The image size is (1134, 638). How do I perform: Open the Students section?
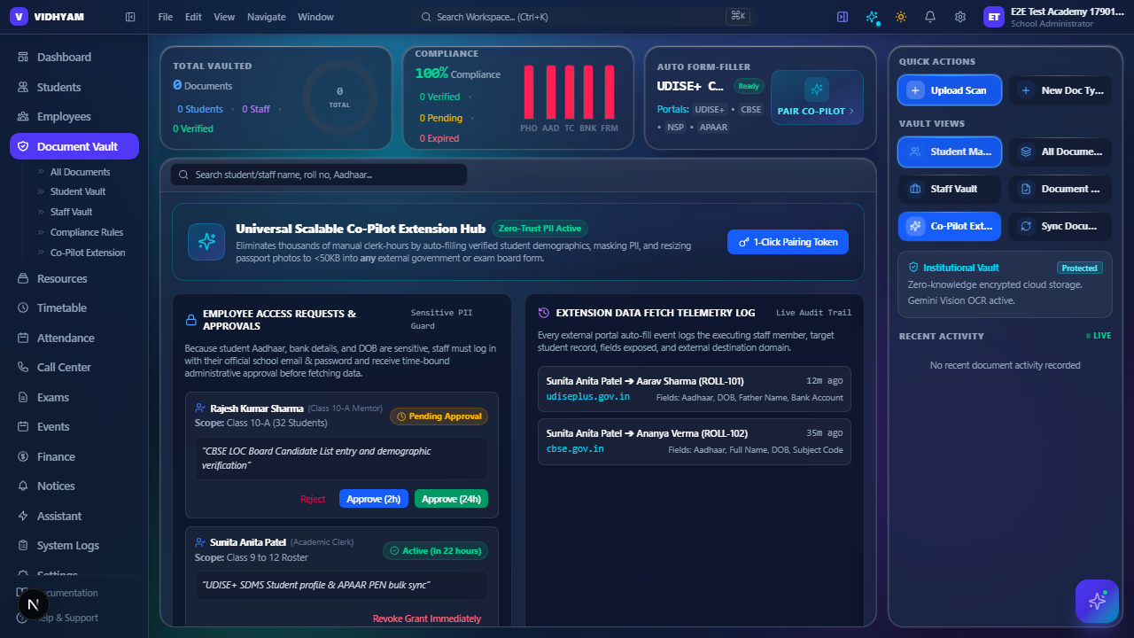click(74, 87)
